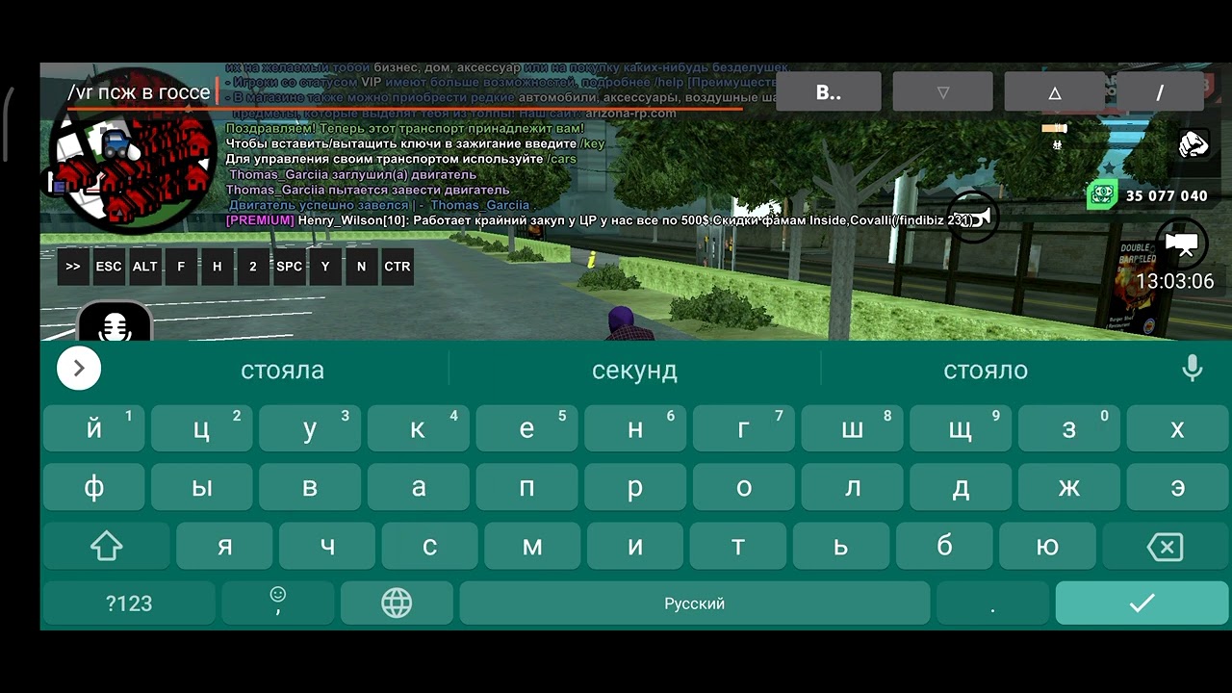
Task: Tap the к key
Action: [x=418, y=428]
